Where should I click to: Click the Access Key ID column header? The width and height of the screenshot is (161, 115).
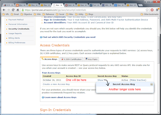pyautogui.click(x=73, y=76)
